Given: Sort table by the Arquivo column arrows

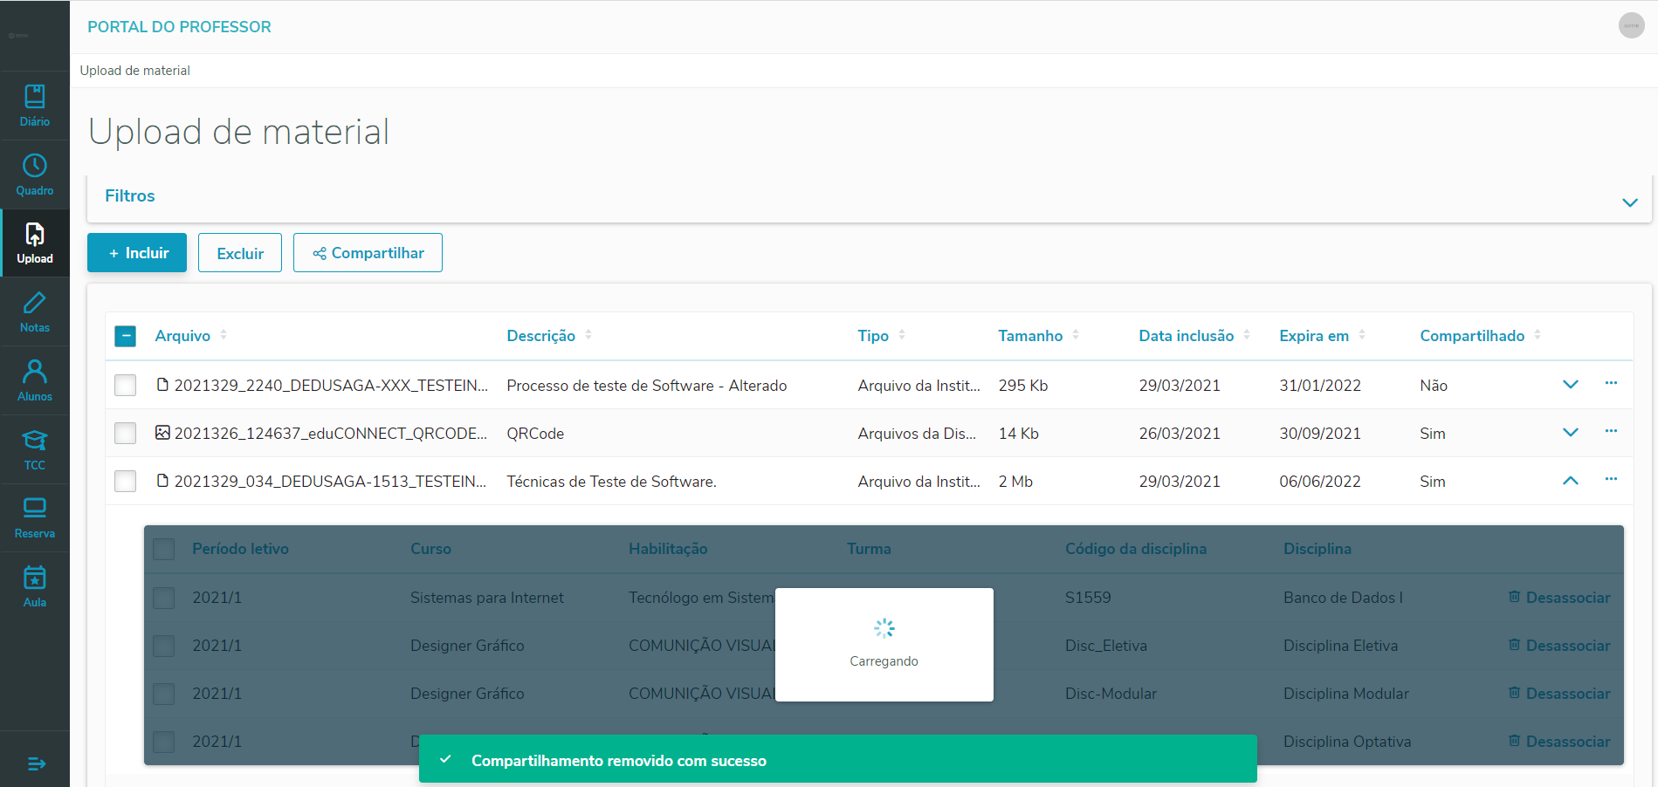Looking at the screenshot, I should 224,335.
